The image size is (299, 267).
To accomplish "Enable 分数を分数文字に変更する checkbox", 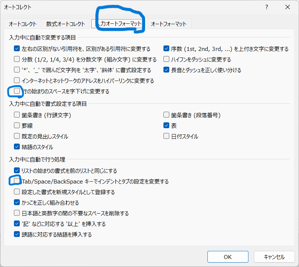I will point(17,59).
